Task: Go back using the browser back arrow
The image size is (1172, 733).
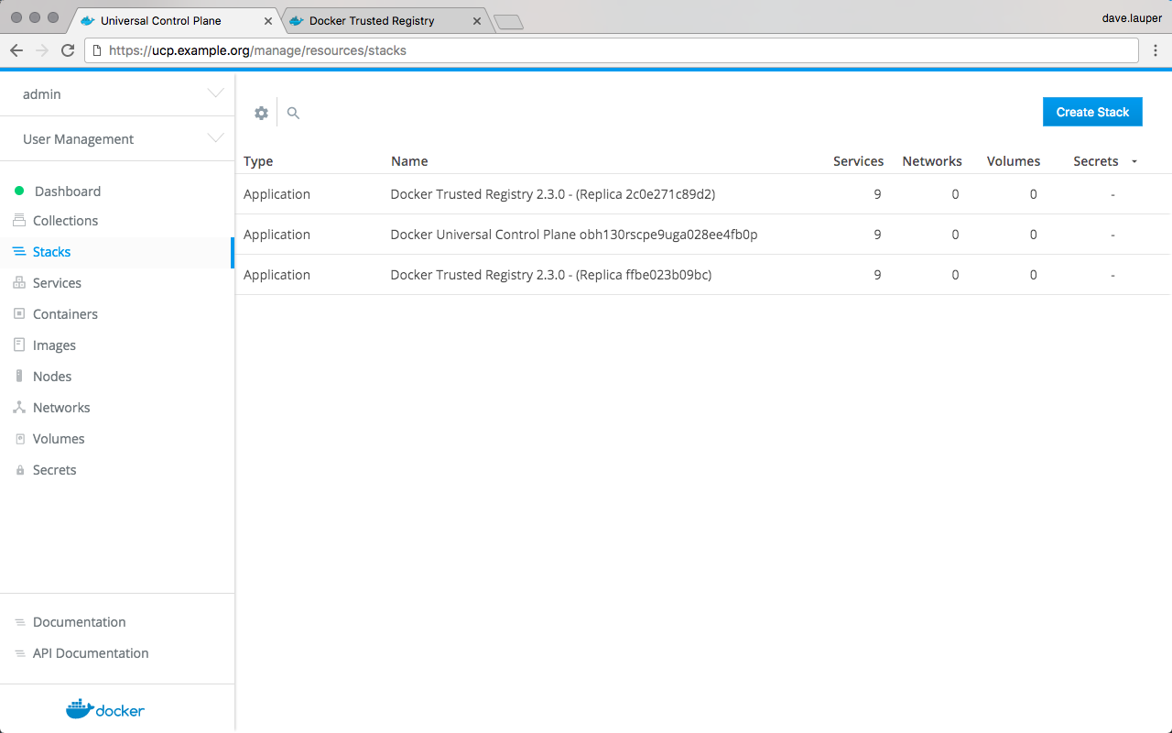Action: (x=16, y=50)
